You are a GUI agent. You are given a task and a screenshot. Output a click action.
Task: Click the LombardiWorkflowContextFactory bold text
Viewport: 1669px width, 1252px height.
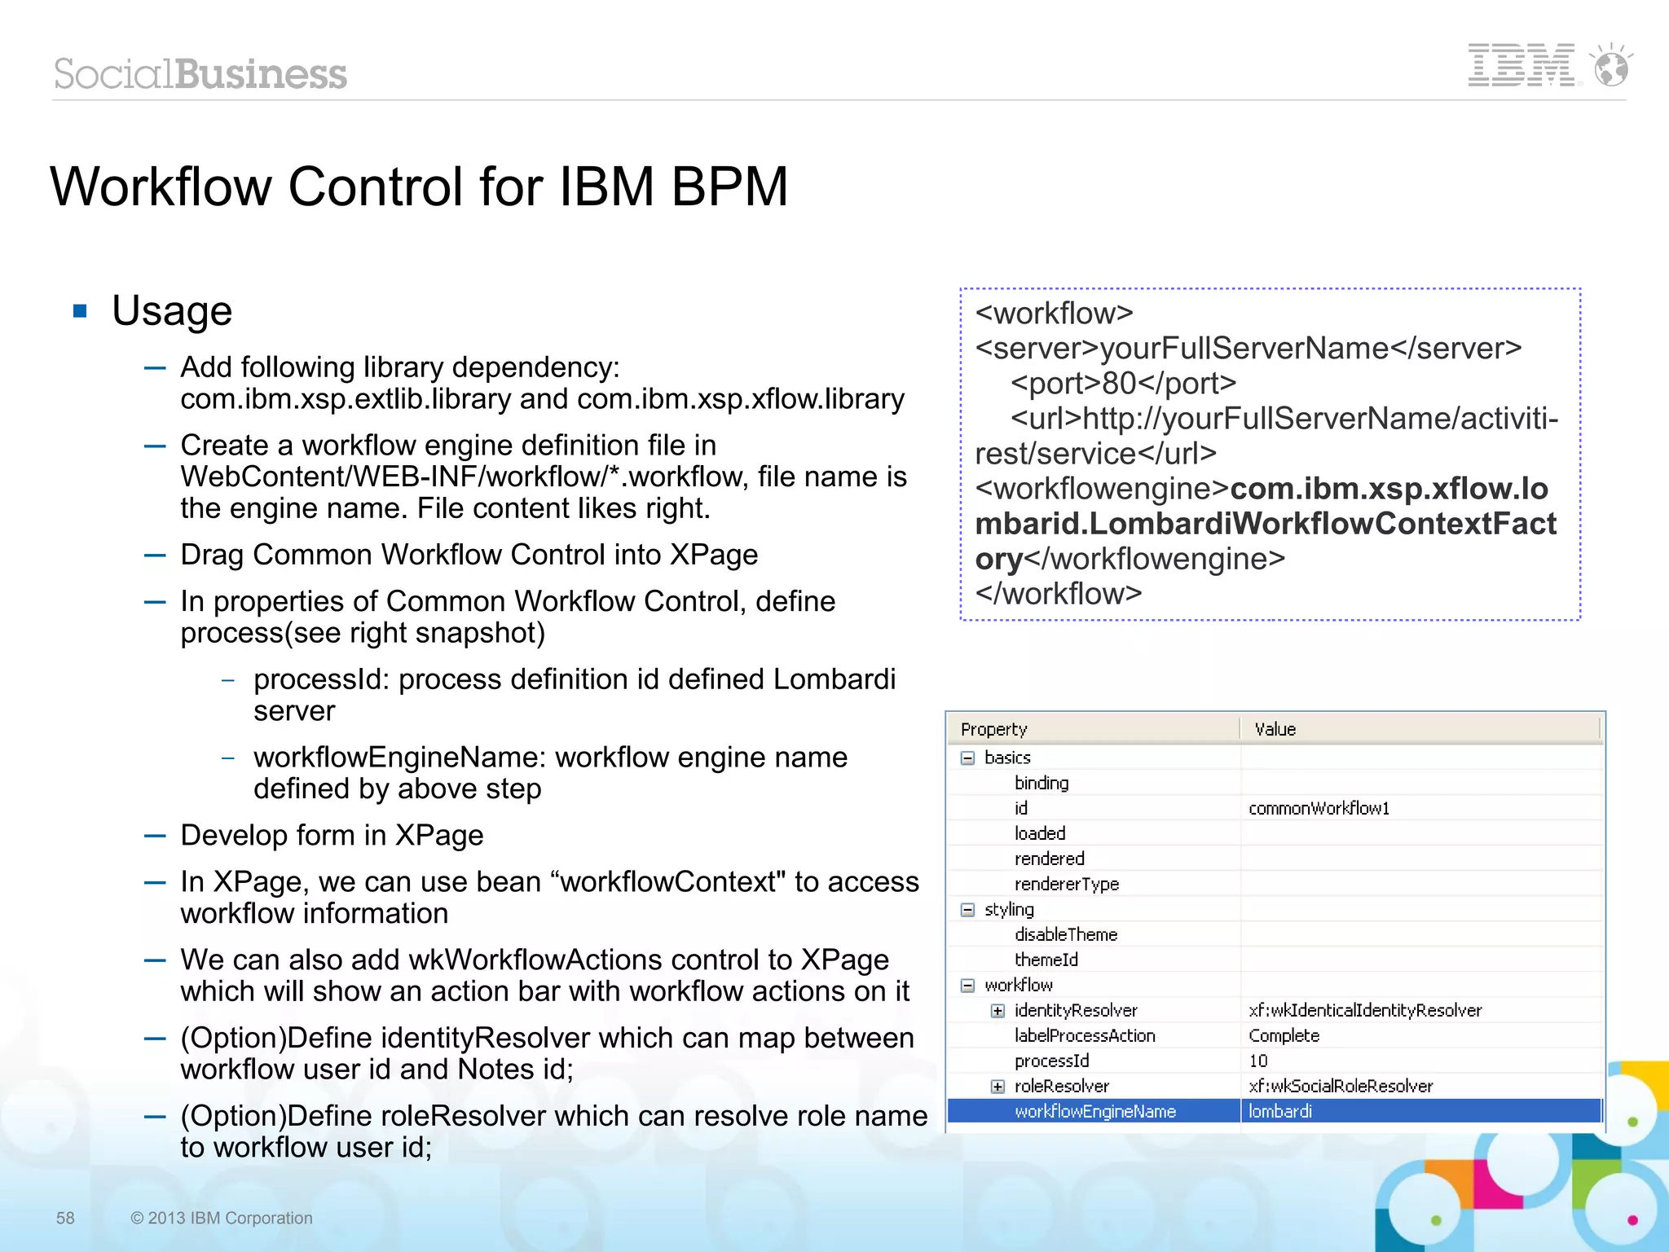click(1266, 524)
